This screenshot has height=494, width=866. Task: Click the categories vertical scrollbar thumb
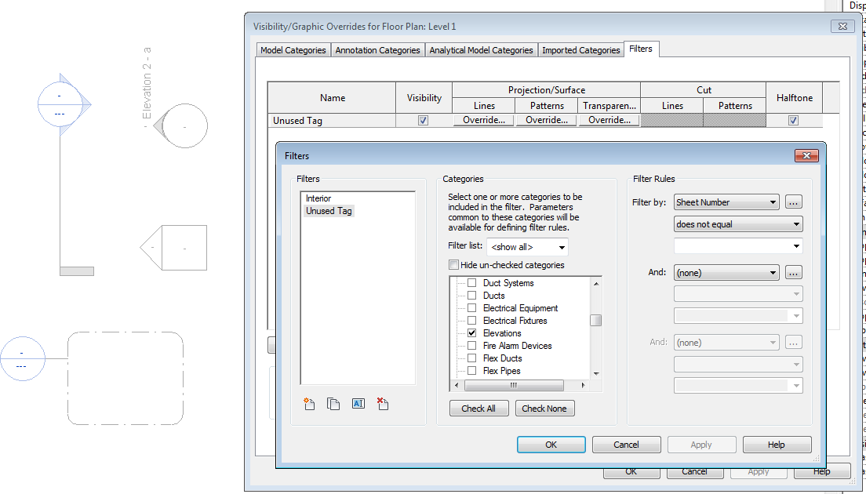click(x=596, y=320)
